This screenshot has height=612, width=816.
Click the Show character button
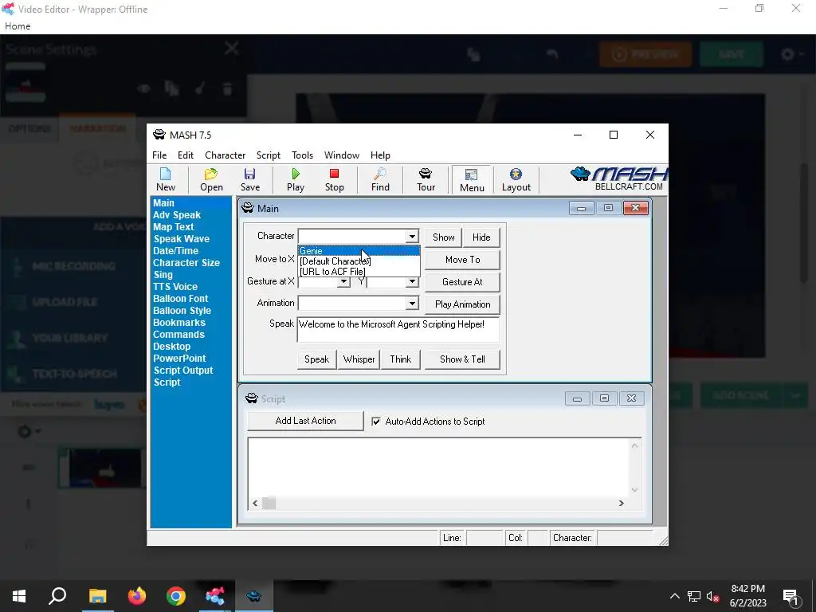(x=443, y=237)
